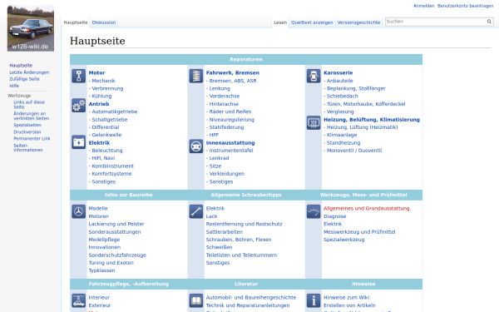Screen dimensions: 499x312
Task: Open the Kombiinstrument link
Action: coord(112,166)
